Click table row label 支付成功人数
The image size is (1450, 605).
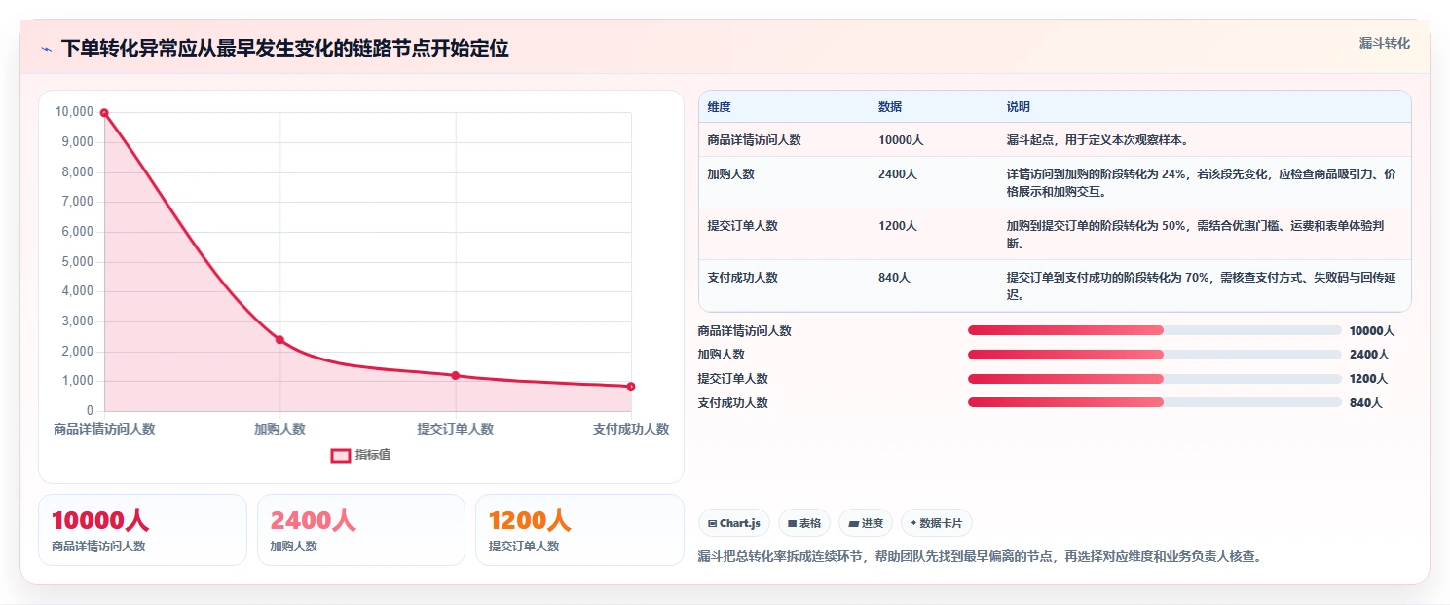[742, 278]
